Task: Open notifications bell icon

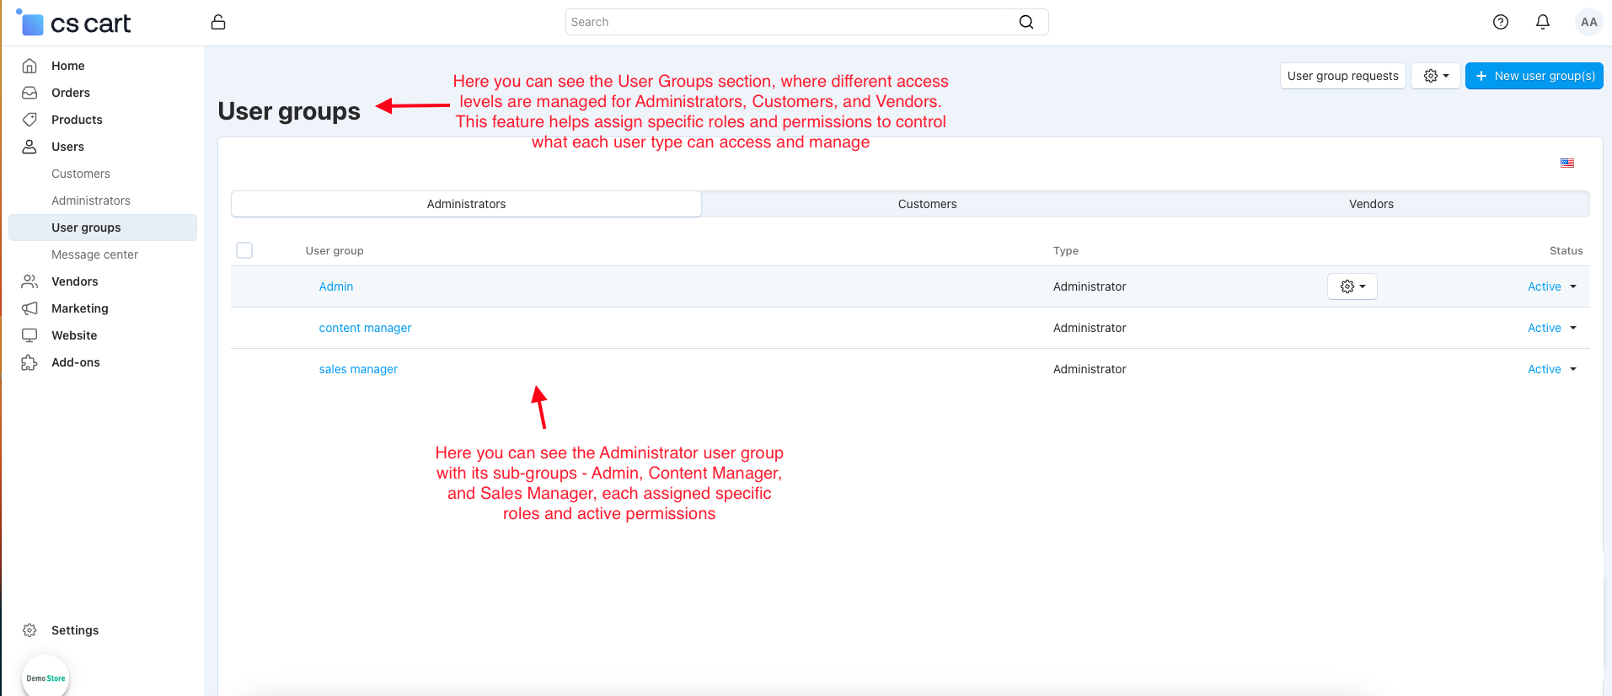Action: coord(1542,22)
